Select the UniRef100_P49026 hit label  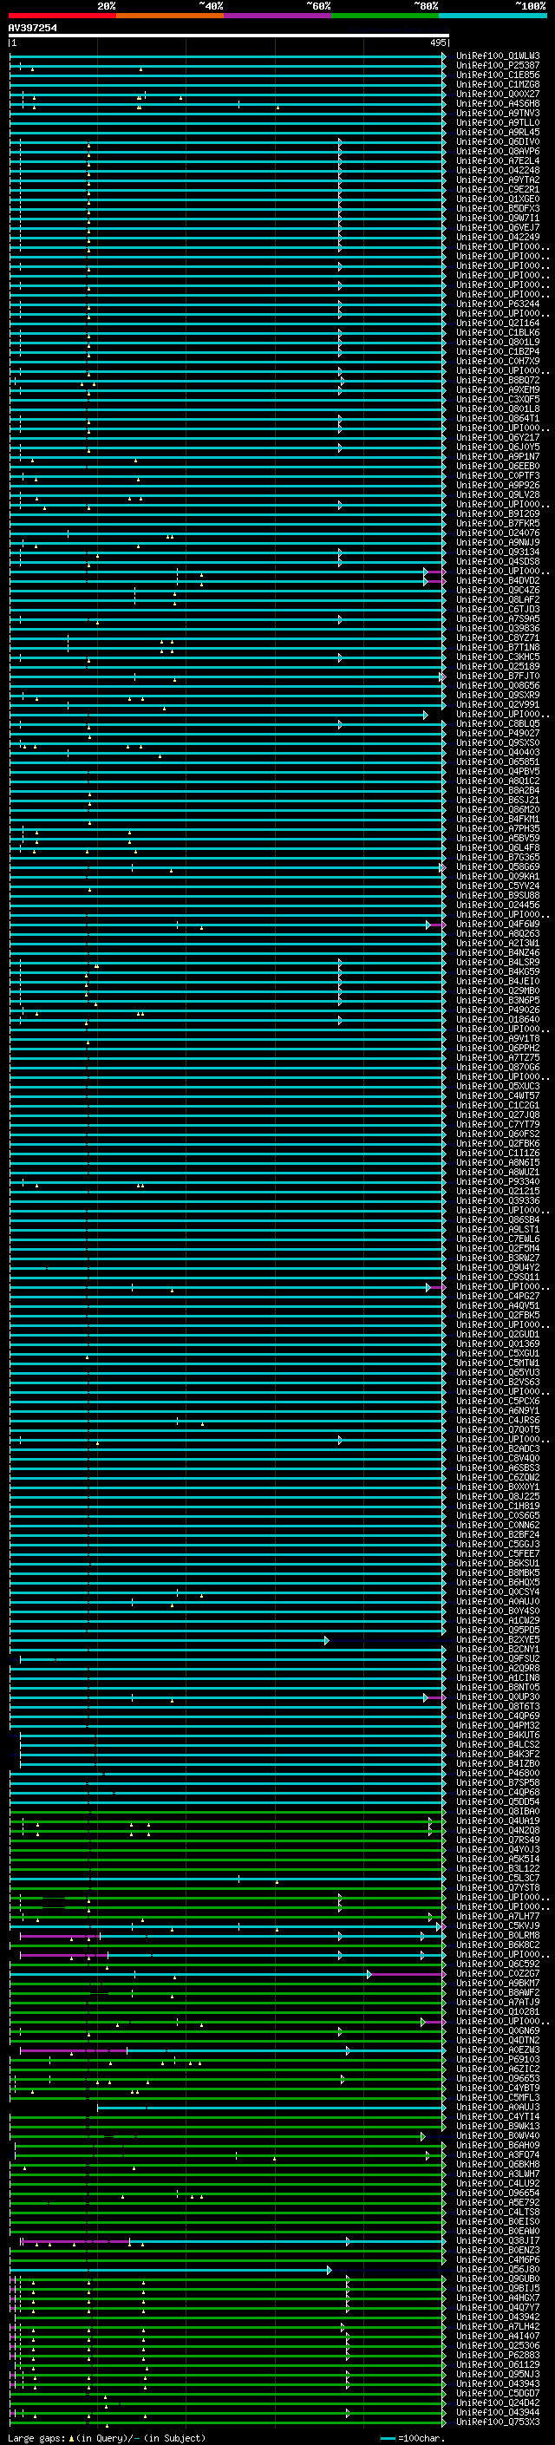coord(498,1010)
